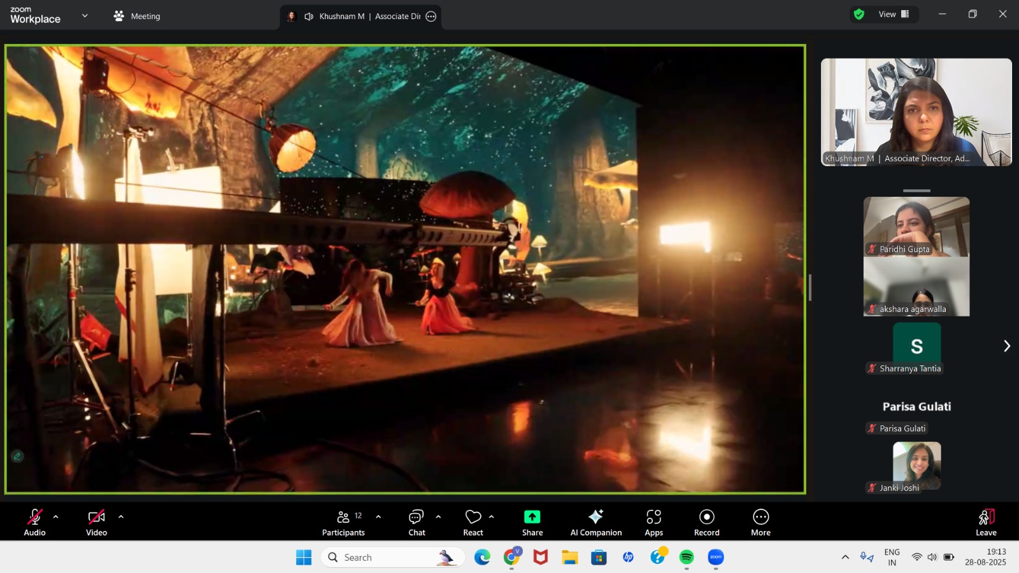Image resolution: width=1019 pixels, height=573 pixels.
Task: Open the View layout menu
Action: tap(894, 14)
